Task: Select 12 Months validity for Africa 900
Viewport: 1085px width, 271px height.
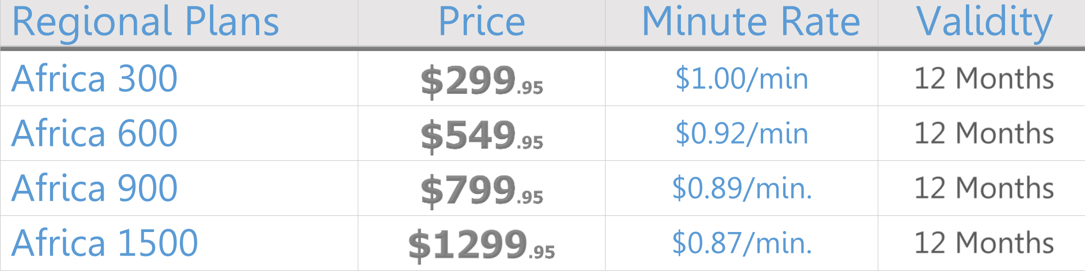Action: pos(984,188)
